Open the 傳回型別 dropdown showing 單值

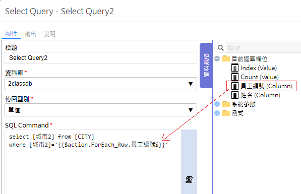pyautogui.click(x=101, y=110)
